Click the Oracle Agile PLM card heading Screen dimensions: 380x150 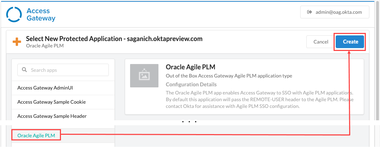point(190,67)
